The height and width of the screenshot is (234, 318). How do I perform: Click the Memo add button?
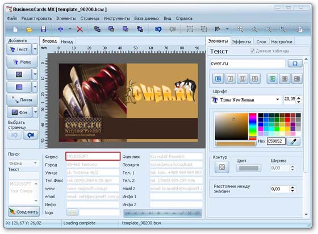(22, 62)
